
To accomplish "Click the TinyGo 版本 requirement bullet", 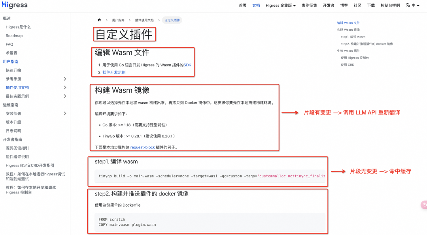I will coord(139,136).
